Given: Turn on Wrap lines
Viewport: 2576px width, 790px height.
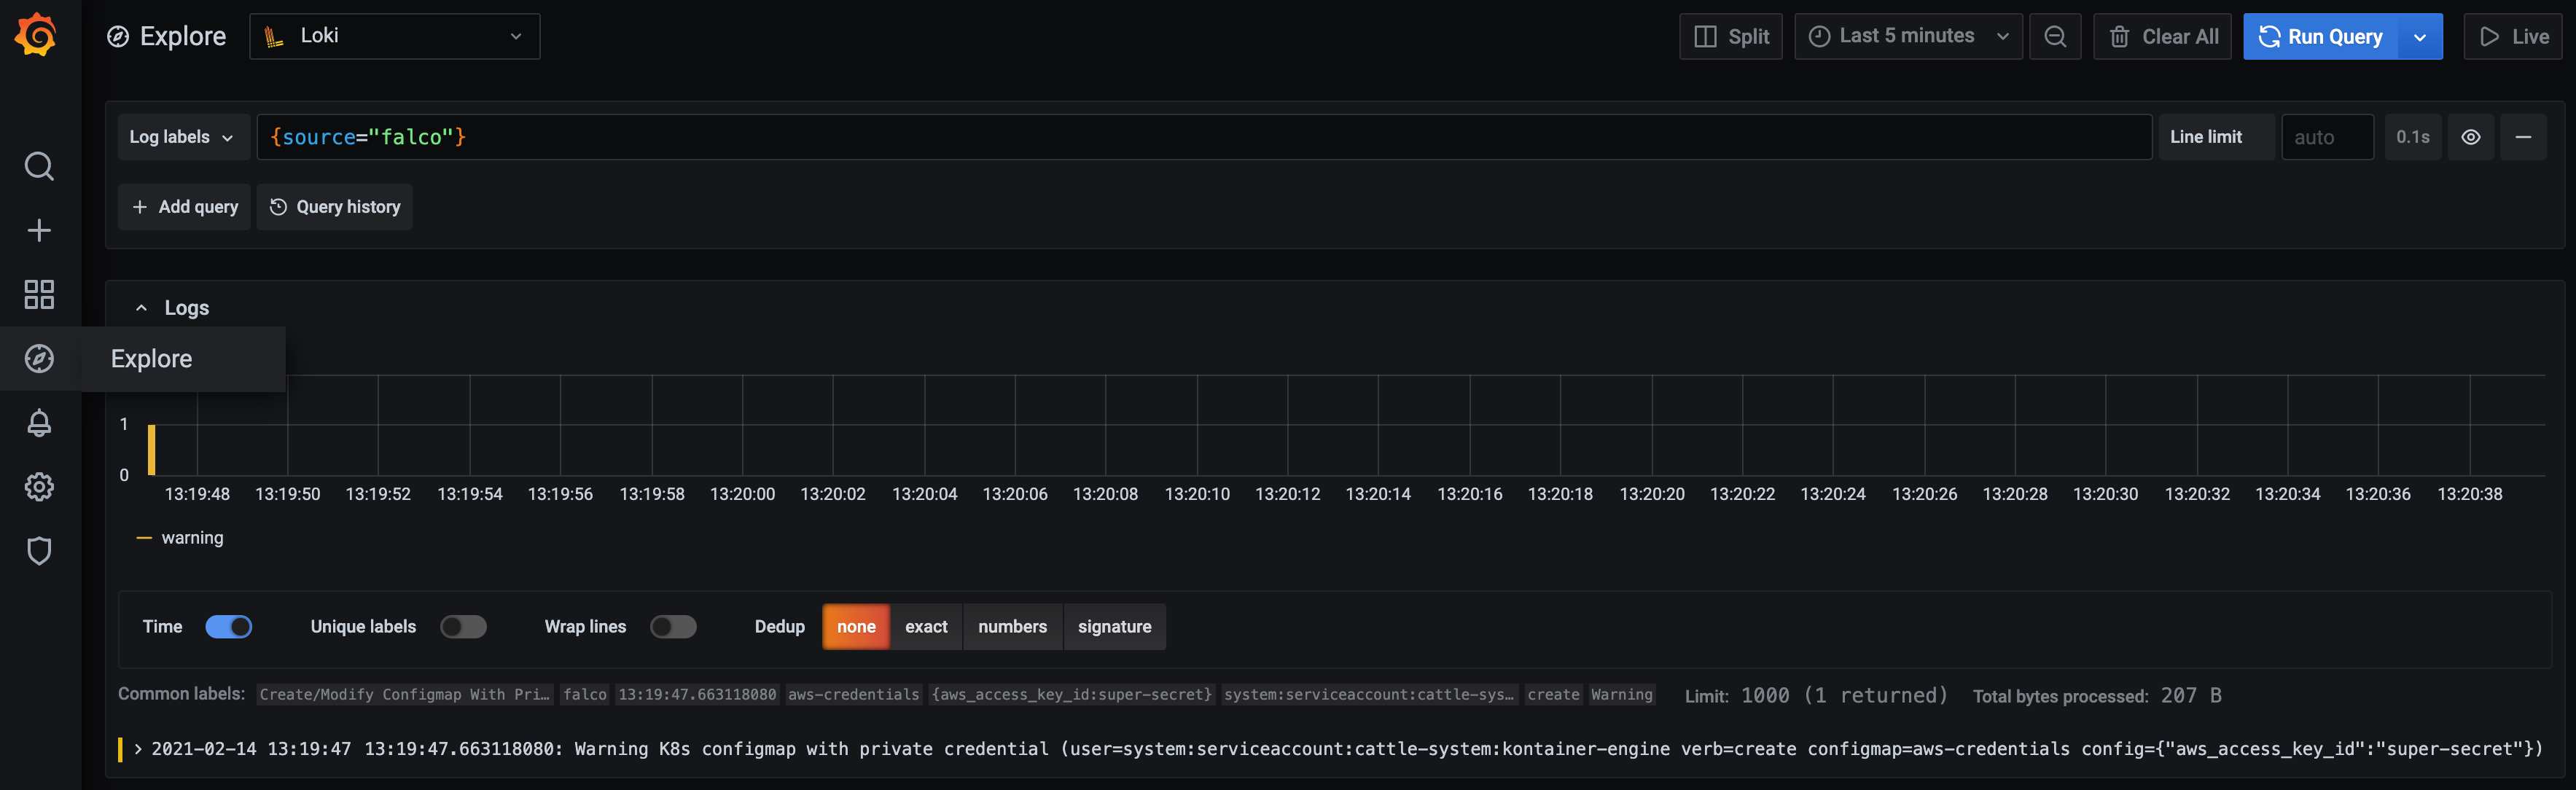Looking at the screenshot, I should 672,626.
